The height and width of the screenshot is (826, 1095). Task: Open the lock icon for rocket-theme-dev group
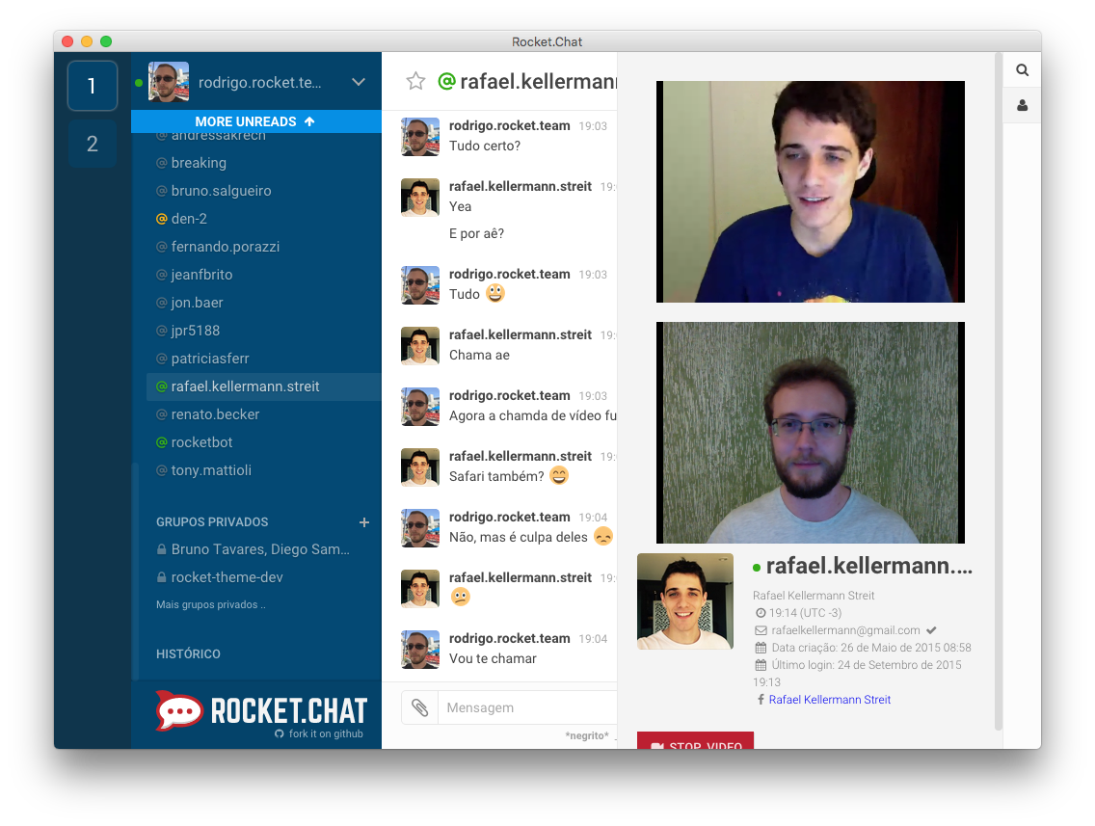(161, 577)
